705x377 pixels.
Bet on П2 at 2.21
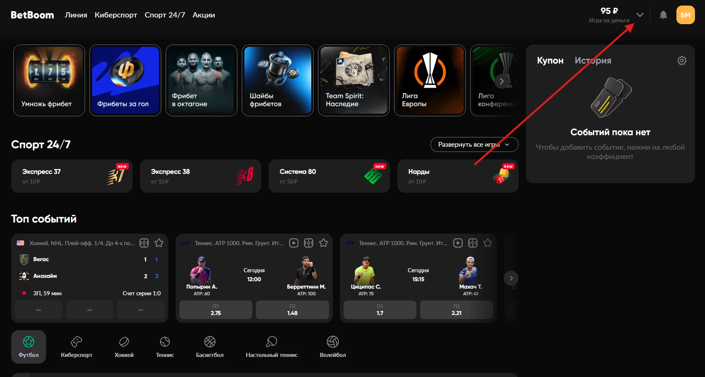click(x=457, y=310)
